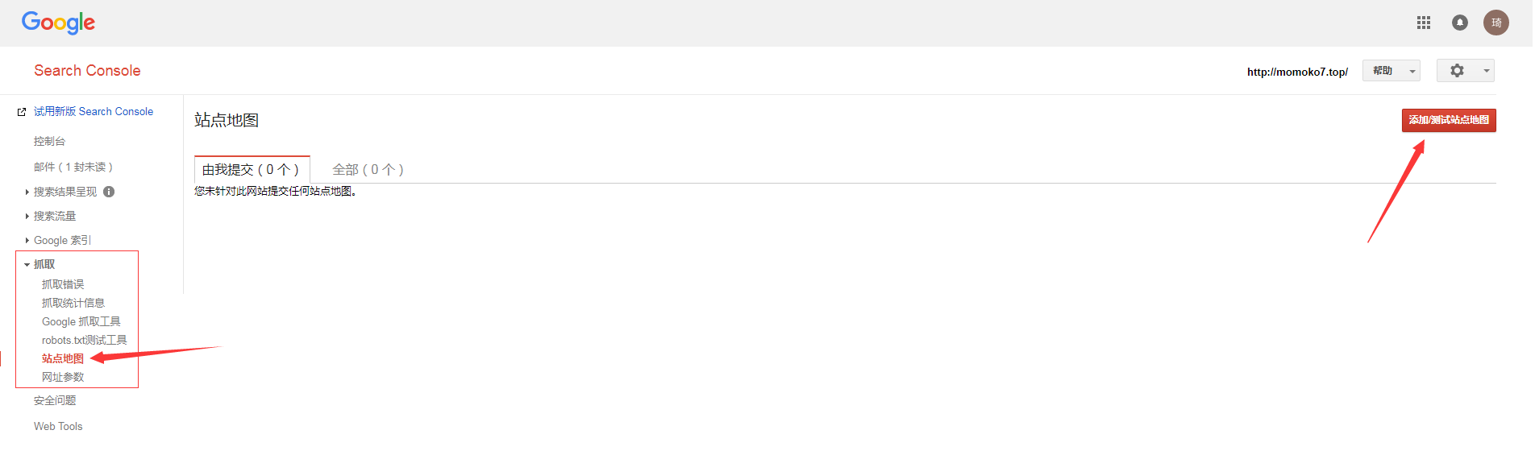Open the account avatar in header
The width and height of the screenshot is (1535, 455).
1496,23
